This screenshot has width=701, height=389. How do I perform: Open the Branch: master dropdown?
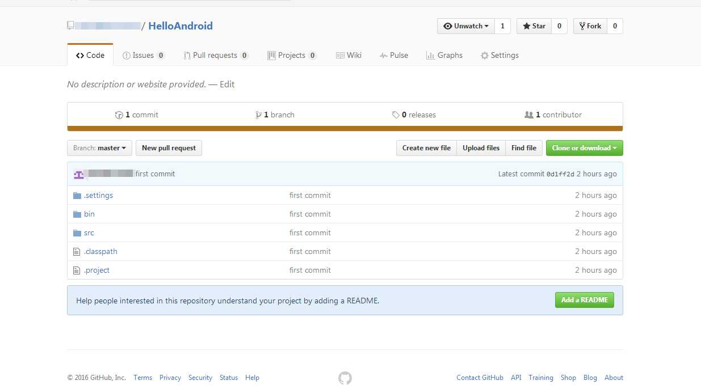tap(99, 148)
